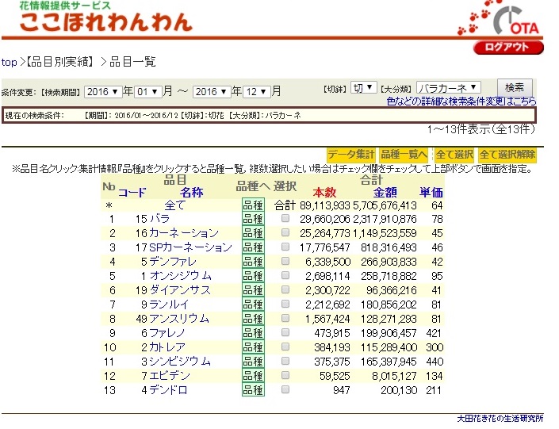Click the 品種 button in 全て row

click(253, 205)
